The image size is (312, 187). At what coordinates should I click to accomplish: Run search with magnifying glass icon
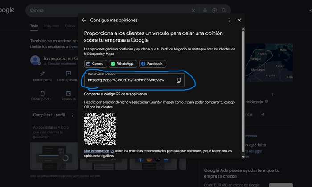coord(224,10)
